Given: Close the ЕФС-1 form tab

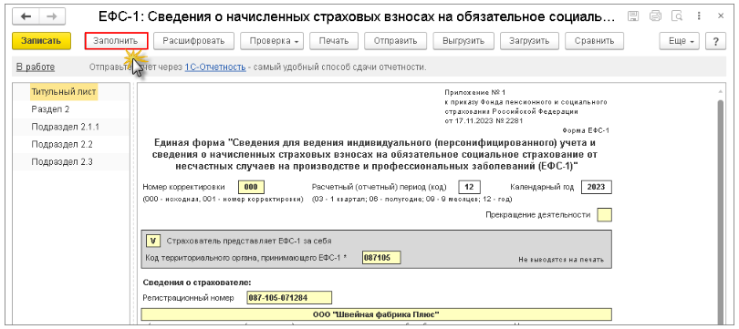Looking at the screenshot, I should [x=721, y=16].
